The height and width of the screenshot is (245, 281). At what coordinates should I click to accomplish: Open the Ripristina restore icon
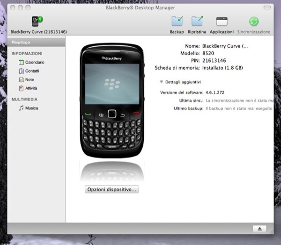coord(197,21)
